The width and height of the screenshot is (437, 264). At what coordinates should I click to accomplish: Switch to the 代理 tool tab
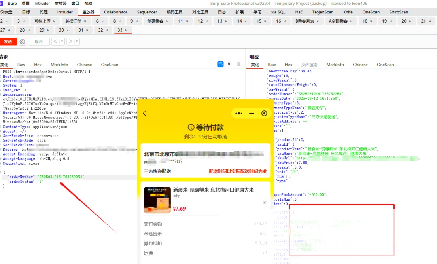tap(43, 12)
